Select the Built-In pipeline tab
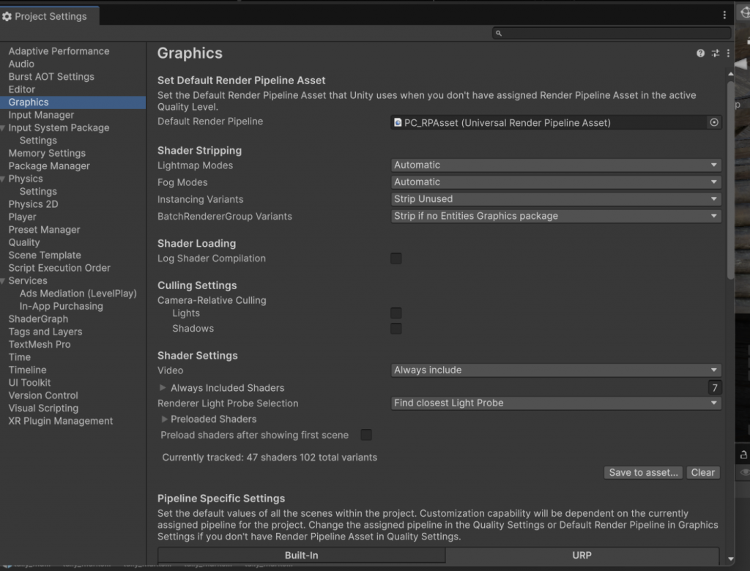Viewport: 750px width, 571px height. coord(301,556)
